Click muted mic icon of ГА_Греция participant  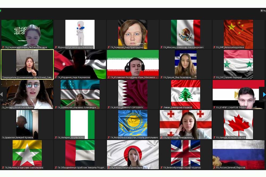click(161, 77)
